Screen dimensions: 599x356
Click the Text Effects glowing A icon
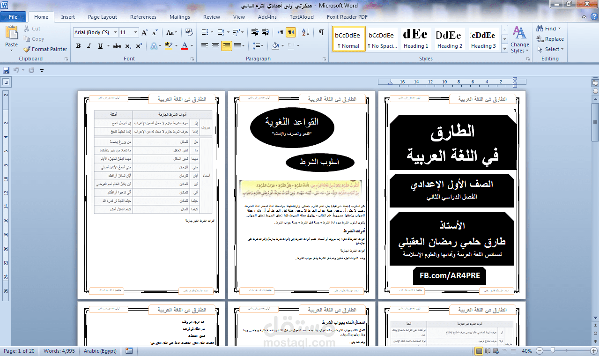point(154,46)
